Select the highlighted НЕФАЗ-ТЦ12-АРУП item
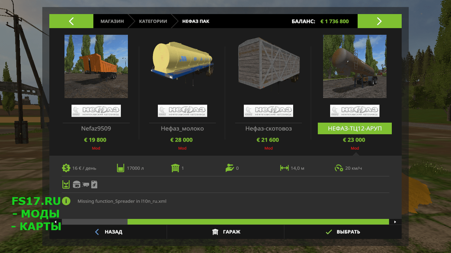The image size is (451, 253). click(x=355, y=129)
